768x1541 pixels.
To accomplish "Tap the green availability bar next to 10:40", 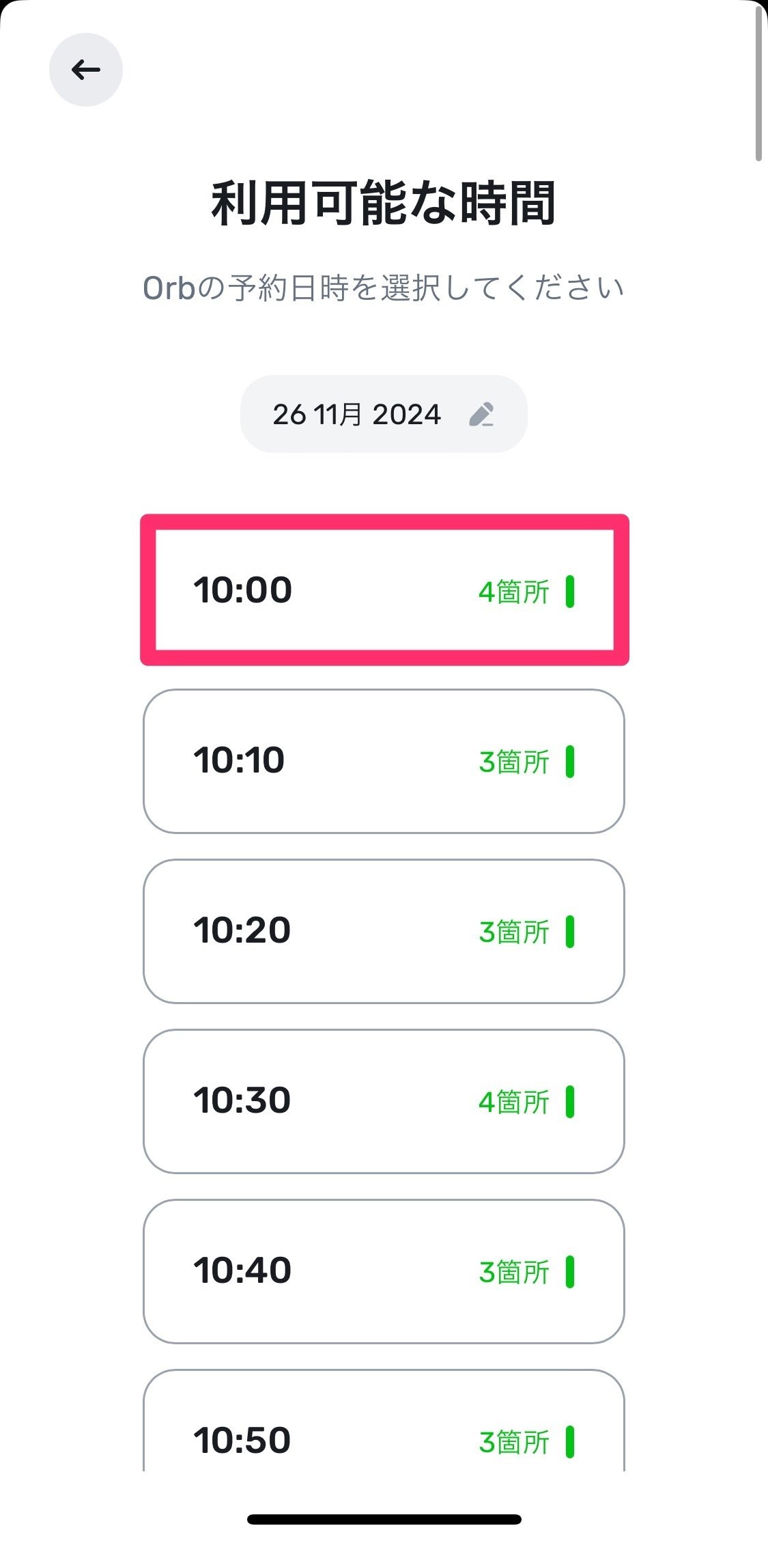I will pyautogui.click(x=572, y=1271).
